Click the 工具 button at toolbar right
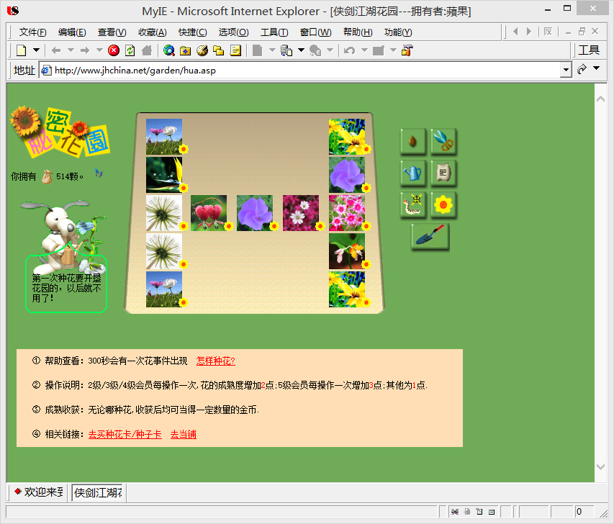 [589, 50]
